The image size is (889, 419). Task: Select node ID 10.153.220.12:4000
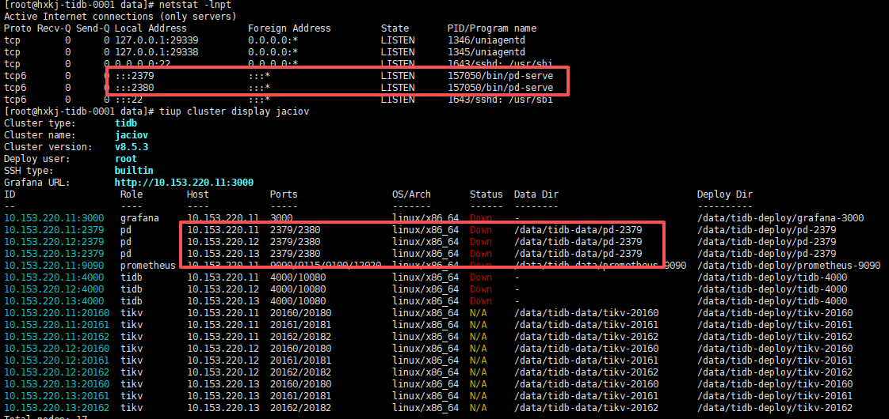pos(53,289)
